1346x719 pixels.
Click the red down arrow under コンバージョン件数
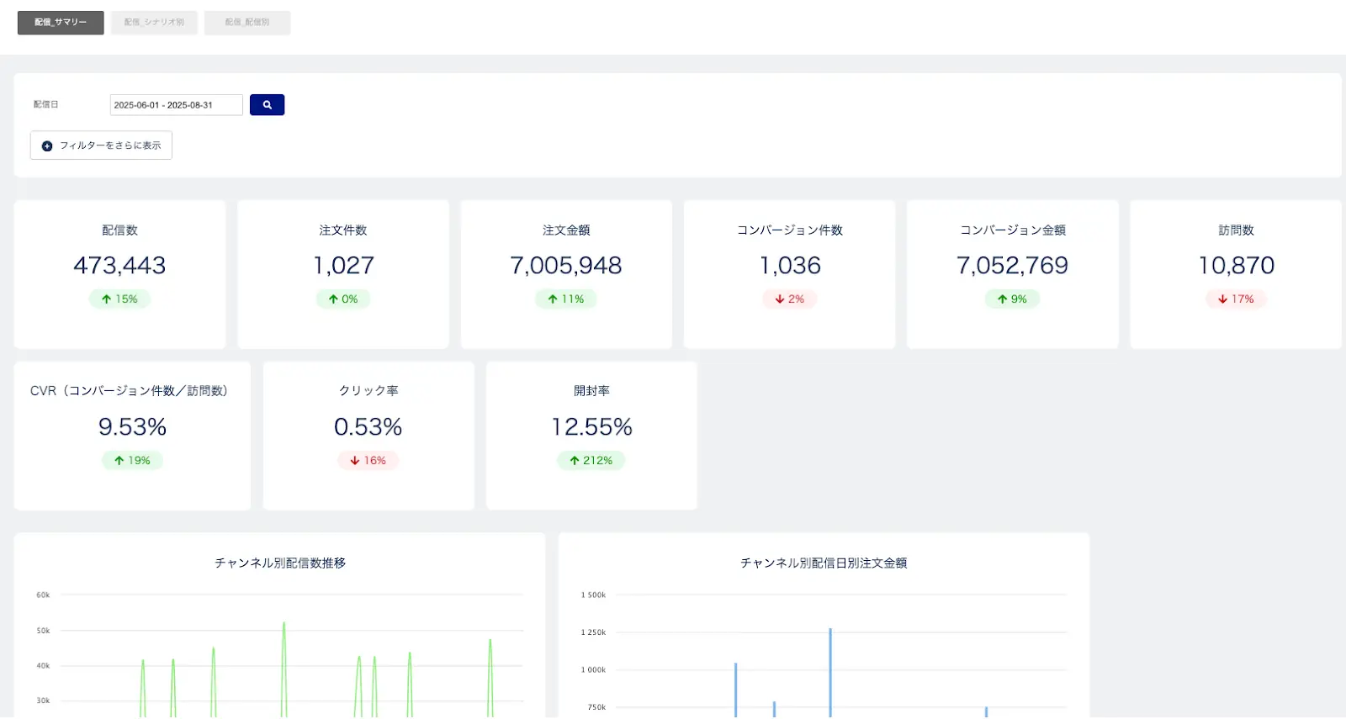click(x=780, y=299)
